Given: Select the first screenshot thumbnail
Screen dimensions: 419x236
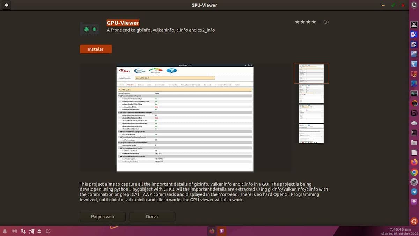Looking at the screenshot, I should [x=311, y=73].
